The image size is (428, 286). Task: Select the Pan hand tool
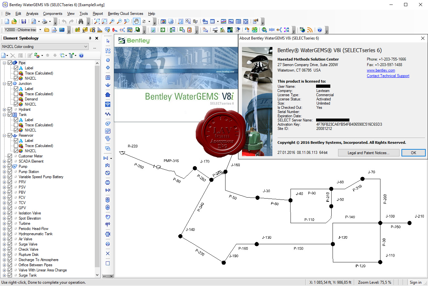137,22
